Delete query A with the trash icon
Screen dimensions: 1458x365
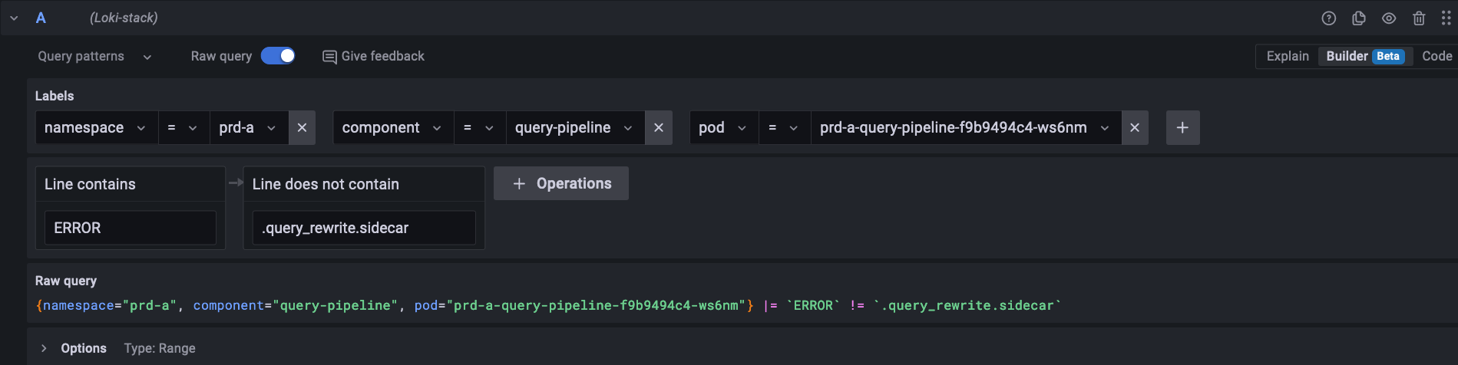(1419, 18)
